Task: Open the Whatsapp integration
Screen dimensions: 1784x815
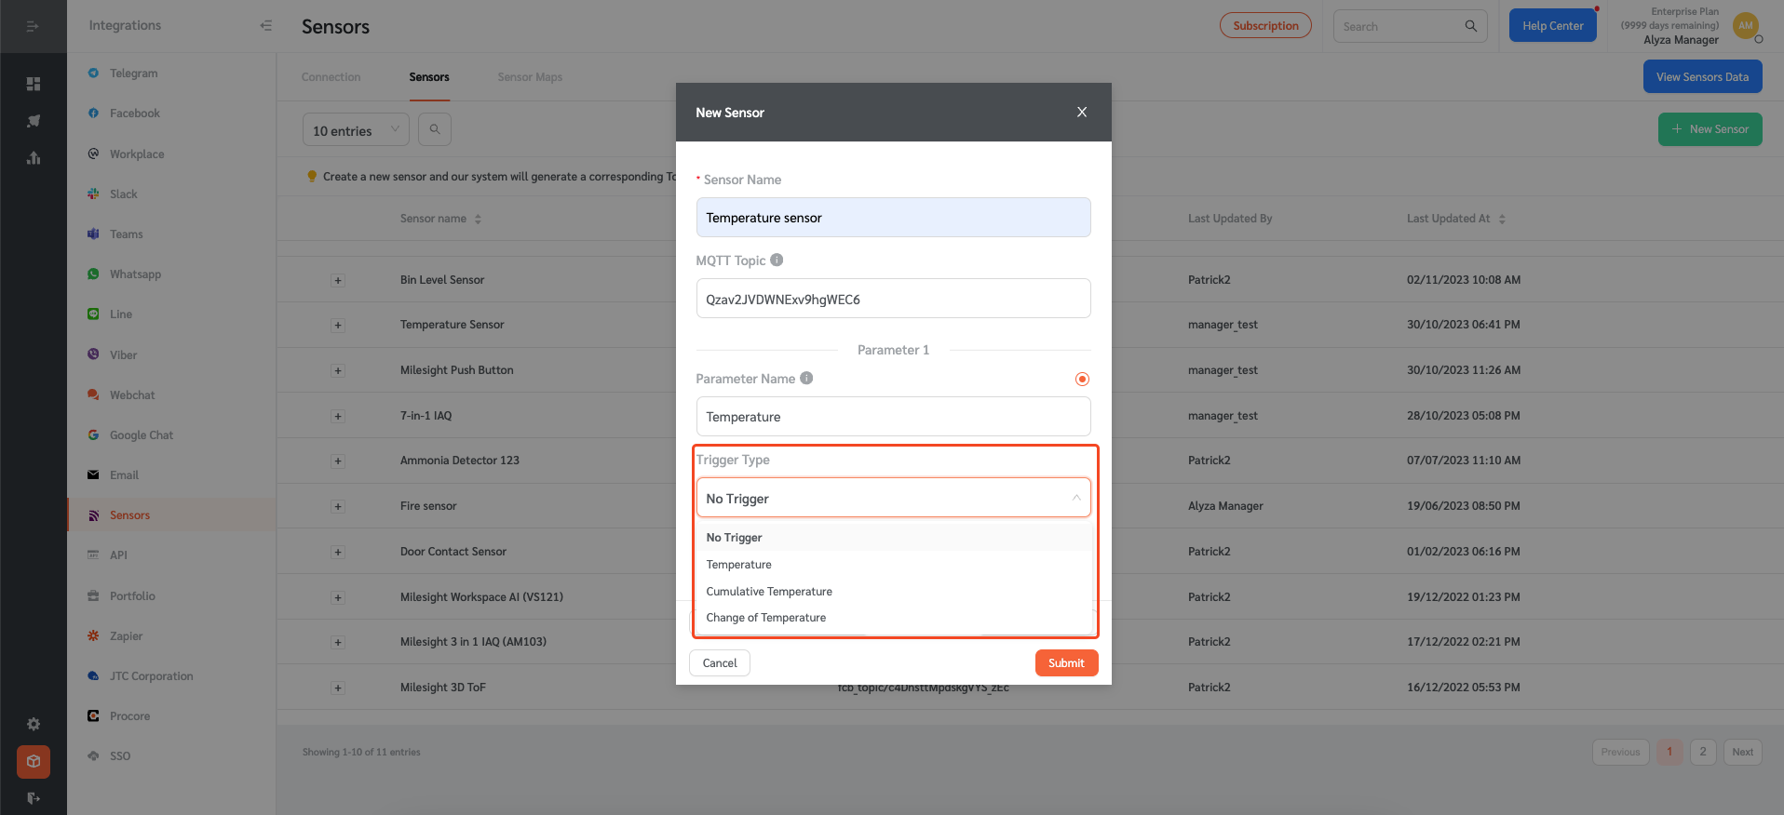Action: pyautogui.click(x=135, y=274)
